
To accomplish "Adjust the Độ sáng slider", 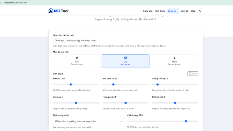I will click(x=76, y=103).
